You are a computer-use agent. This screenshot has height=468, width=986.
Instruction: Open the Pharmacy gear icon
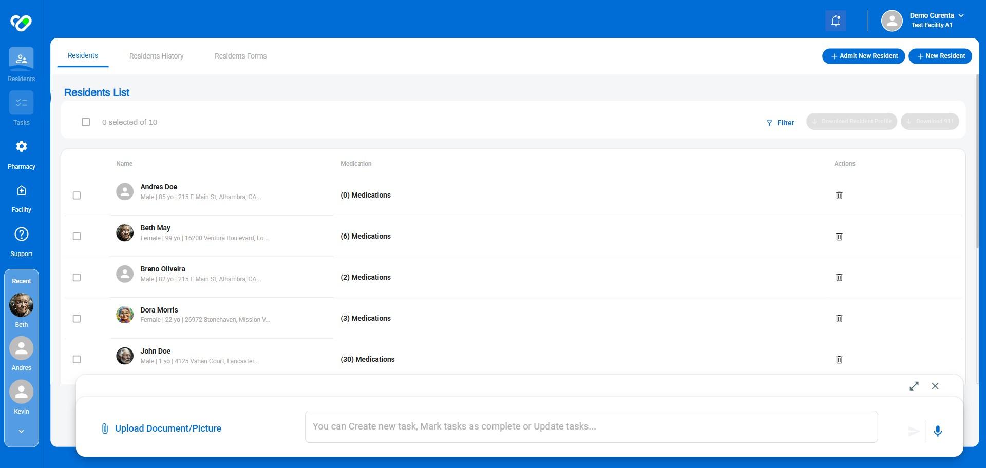click(22, 147)
